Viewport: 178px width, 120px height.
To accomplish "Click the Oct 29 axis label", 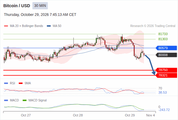I will [130, 115].
